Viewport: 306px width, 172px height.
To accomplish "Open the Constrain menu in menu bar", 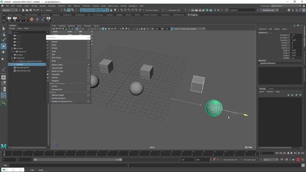I will (86, 6).
